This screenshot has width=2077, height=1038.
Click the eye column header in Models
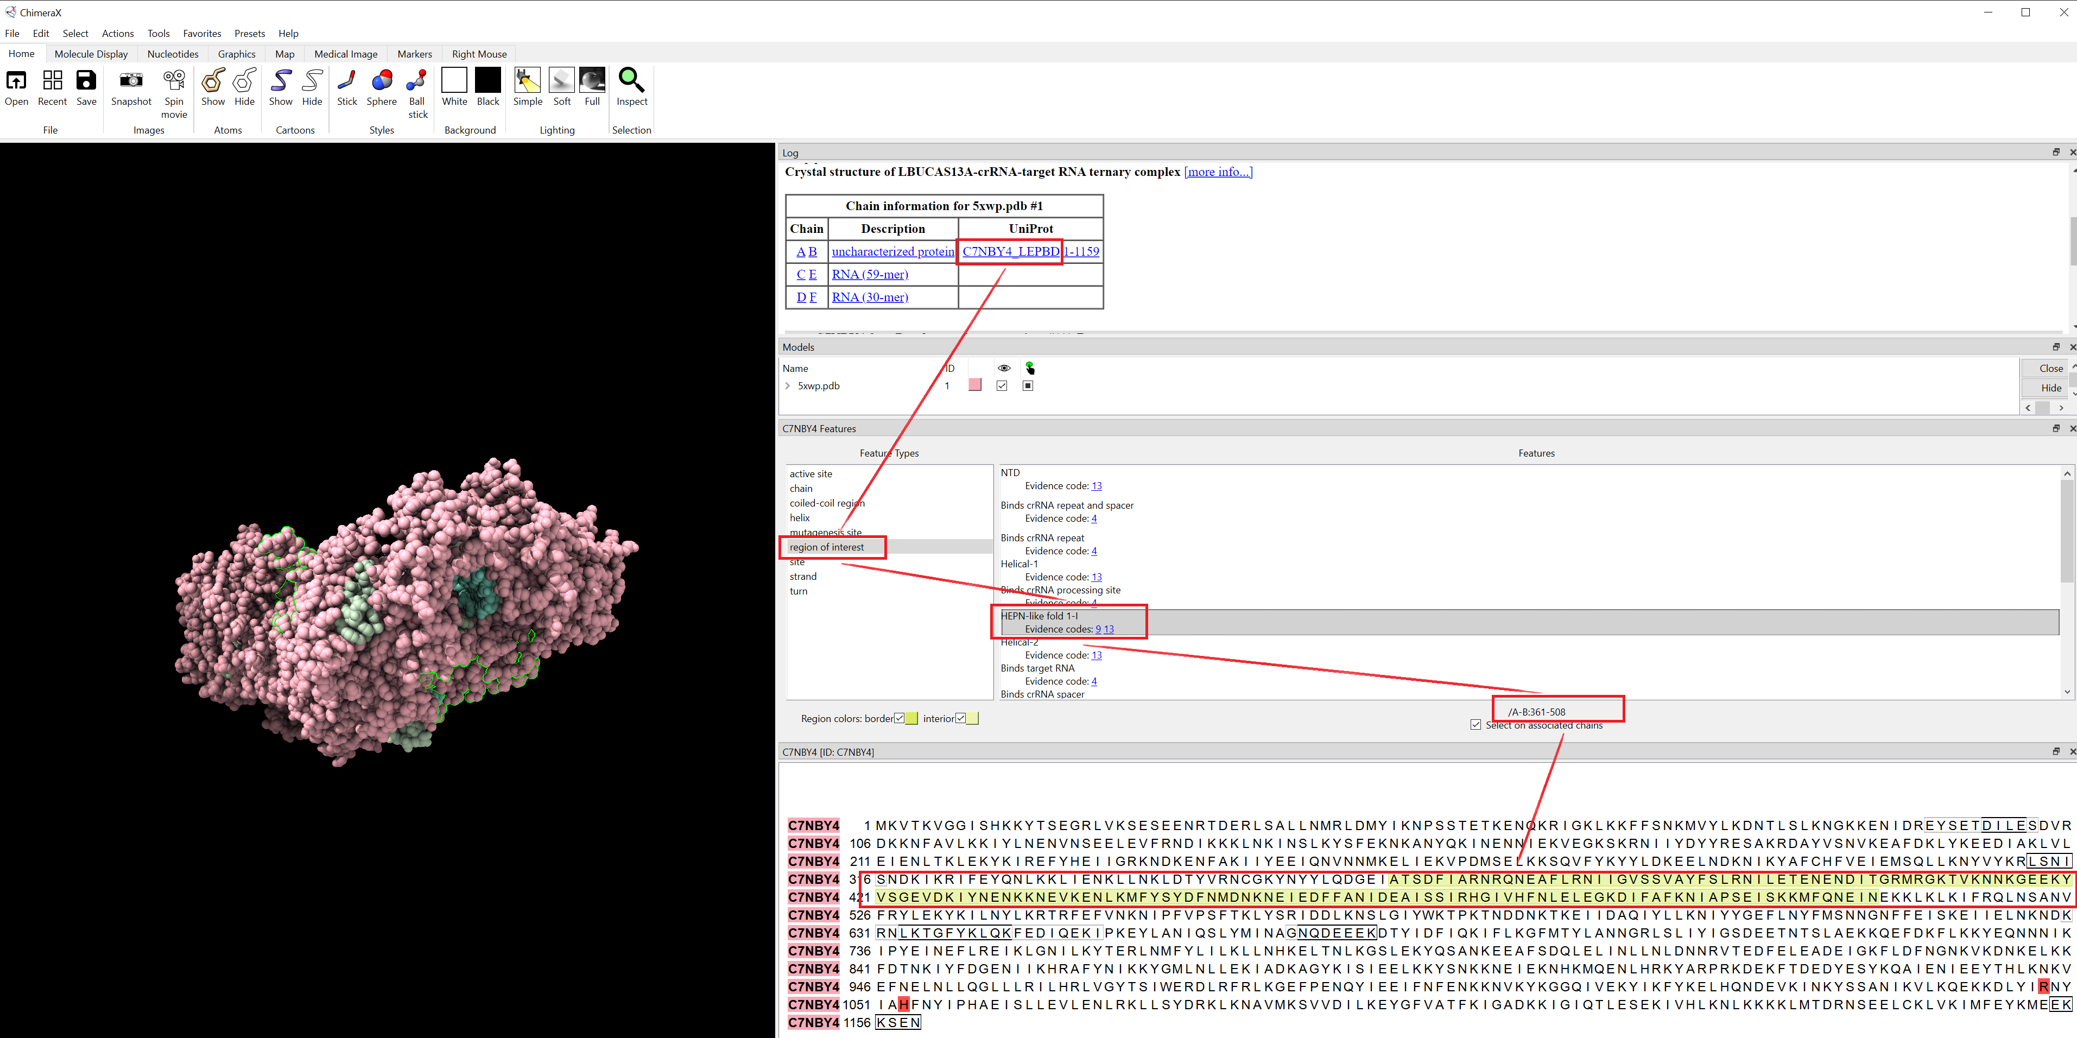tap(1004, 368)
